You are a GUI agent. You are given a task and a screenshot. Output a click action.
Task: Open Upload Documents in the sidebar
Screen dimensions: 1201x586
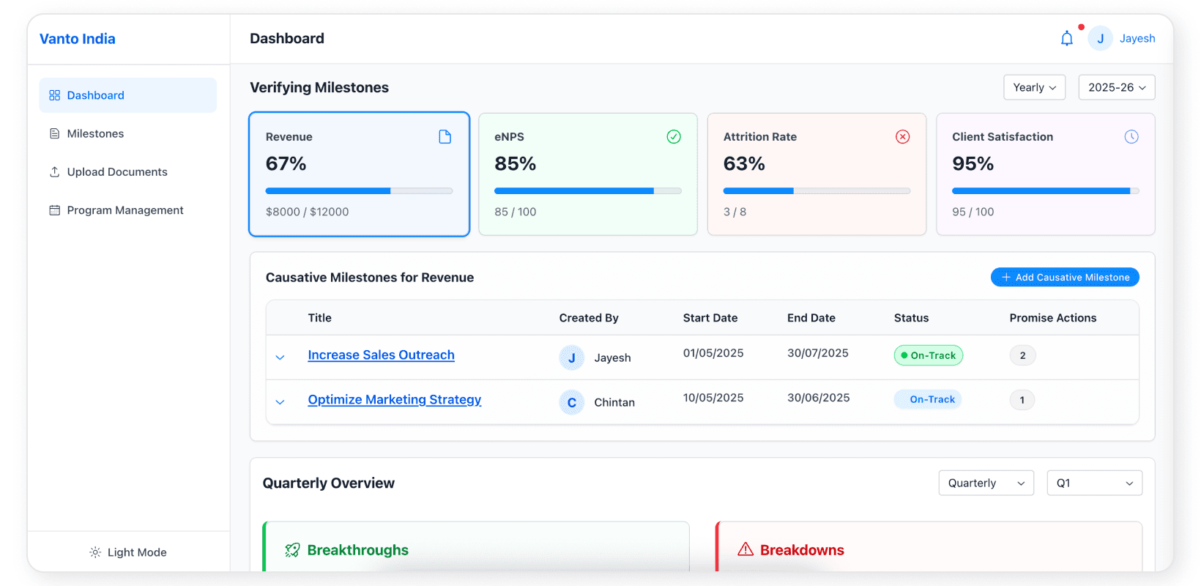pos(128,172)
